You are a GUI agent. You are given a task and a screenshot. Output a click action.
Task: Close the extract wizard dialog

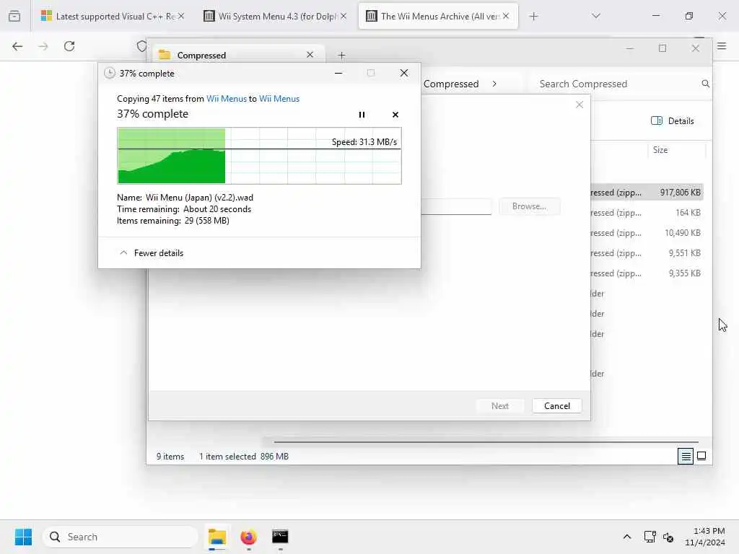tap(580, 105)
